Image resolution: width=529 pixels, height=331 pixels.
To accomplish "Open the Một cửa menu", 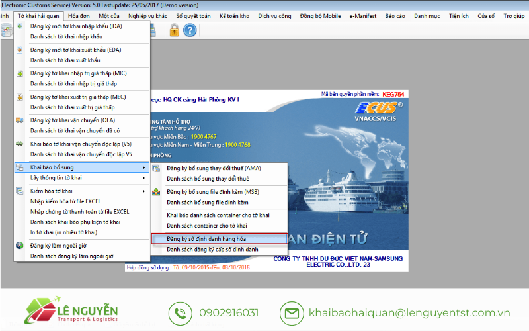I will coord(109,16).
